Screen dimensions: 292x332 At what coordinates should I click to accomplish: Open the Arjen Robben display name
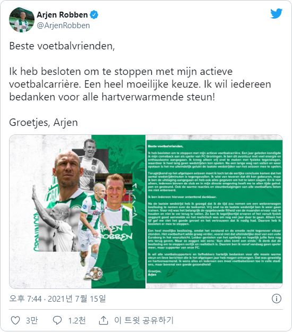[x=62, y=15]
